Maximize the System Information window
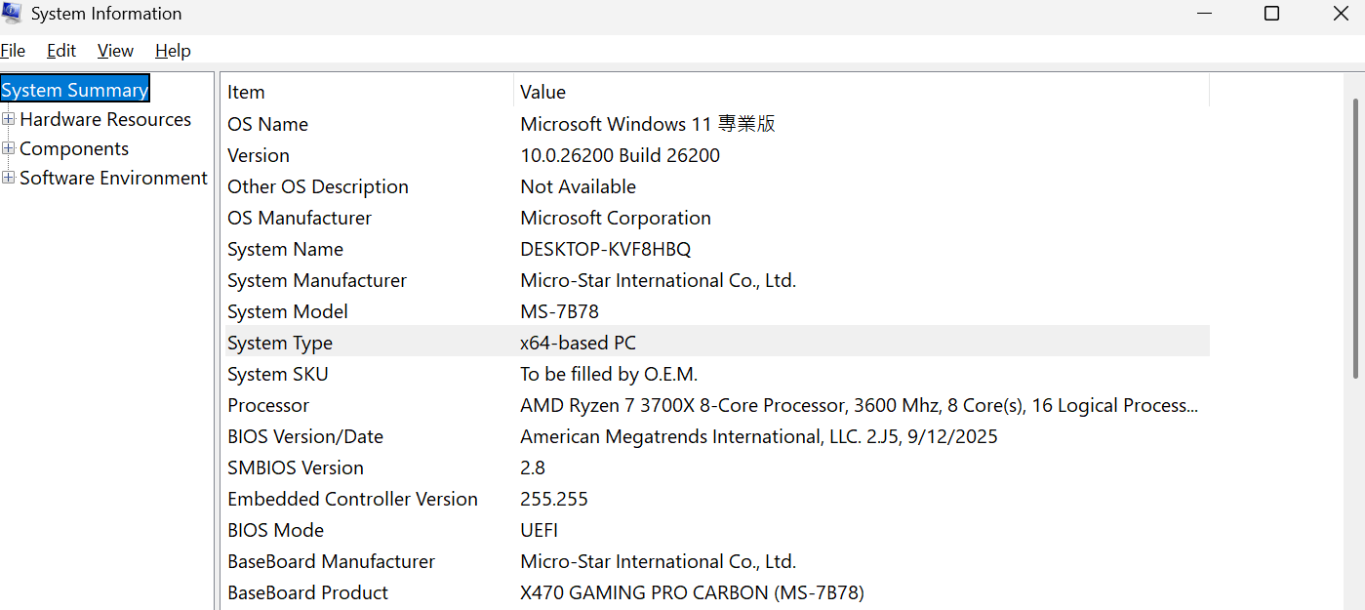 pos(1271,14)
